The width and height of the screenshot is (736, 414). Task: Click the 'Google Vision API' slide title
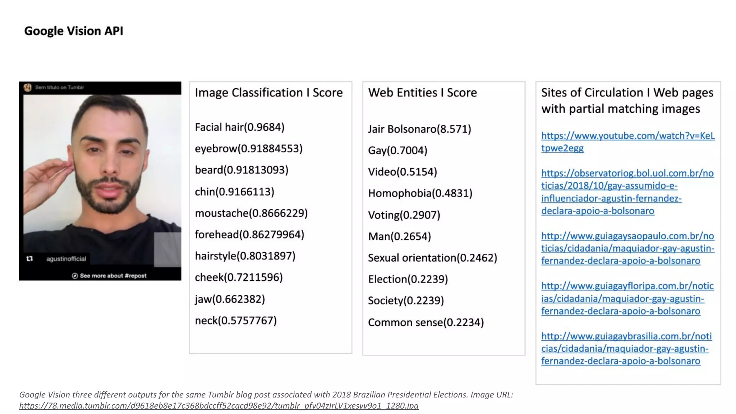coord(74,31)
